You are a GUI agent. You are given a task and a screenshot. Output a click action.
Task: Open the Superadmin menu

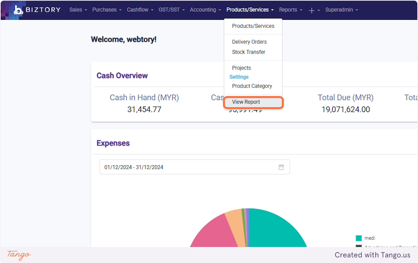tap(342, 10)
